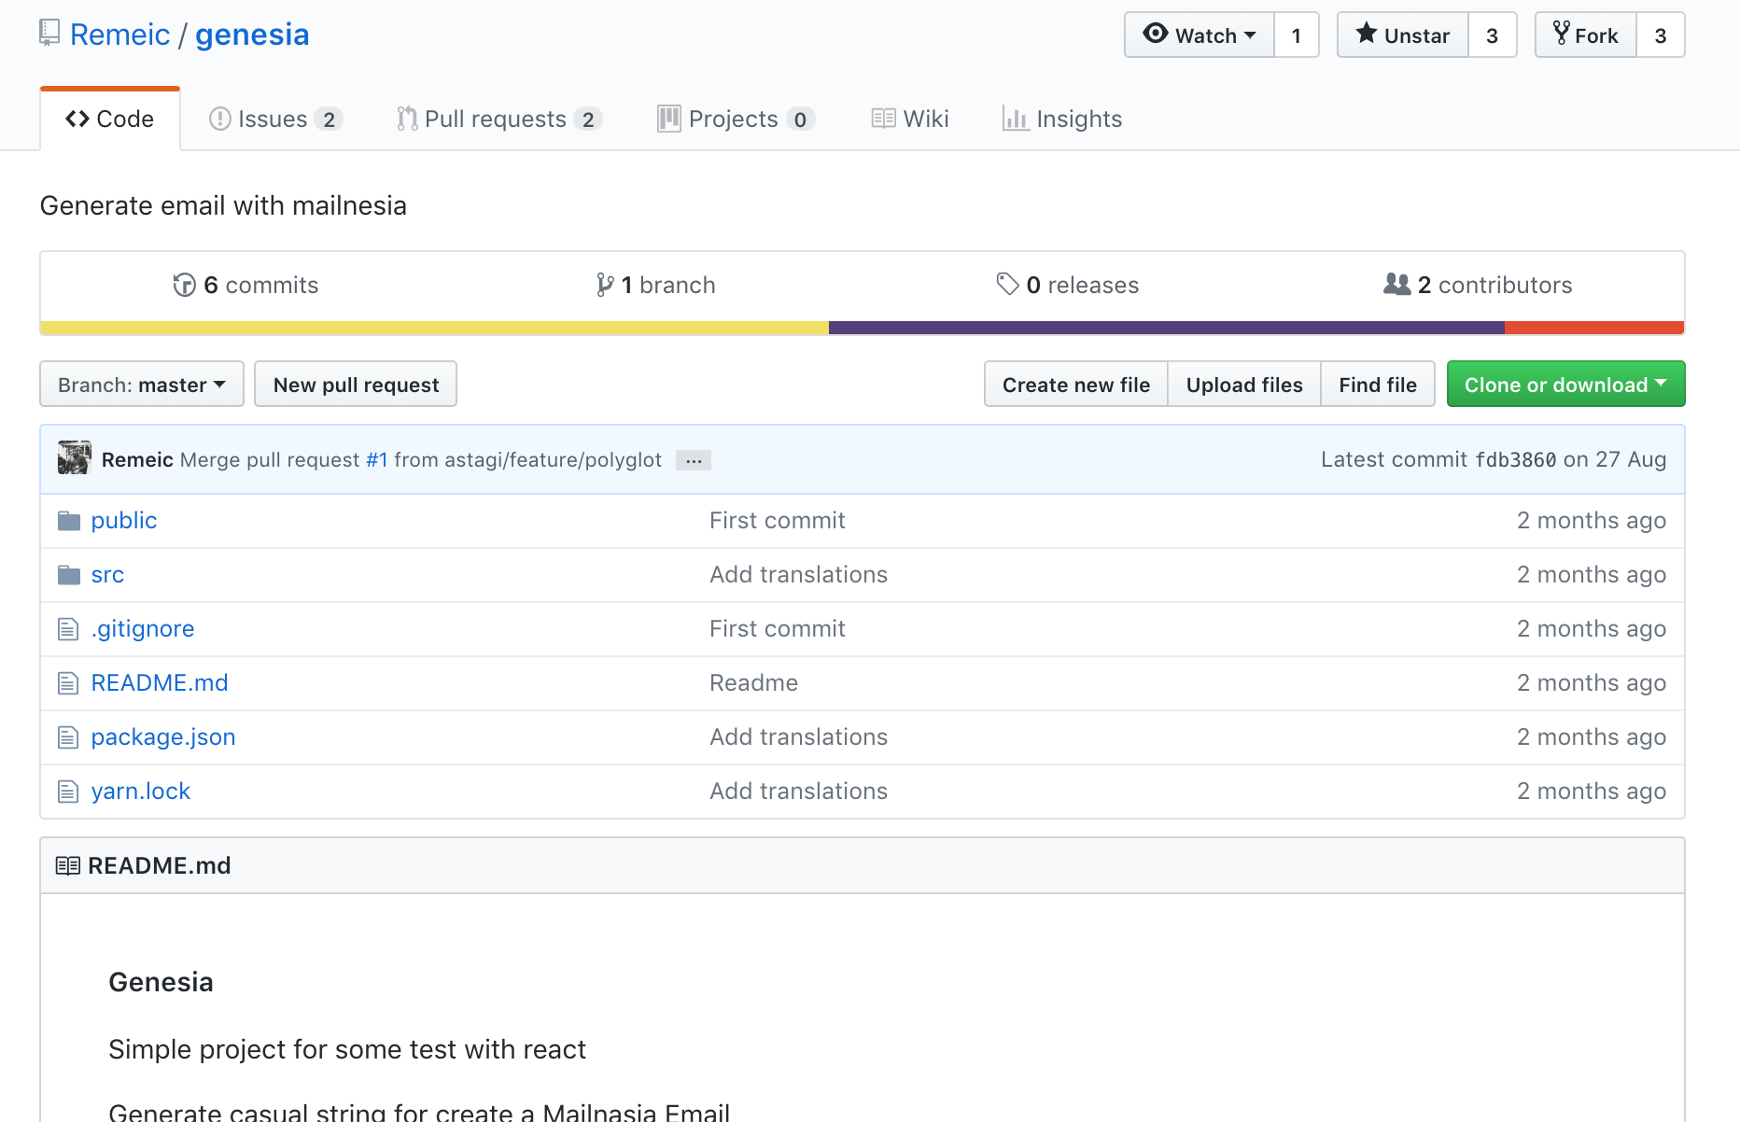Click the Issues tab exclamation icon
Screen dimensions: 1740x1122
pyautogui.click(x=219, y=119)
